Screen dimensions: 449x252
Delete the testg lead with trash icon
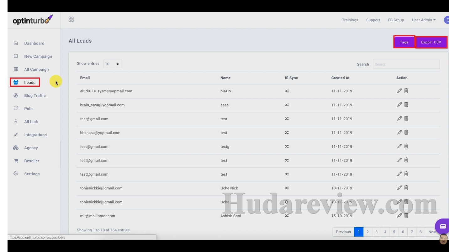tap(406, 146)
